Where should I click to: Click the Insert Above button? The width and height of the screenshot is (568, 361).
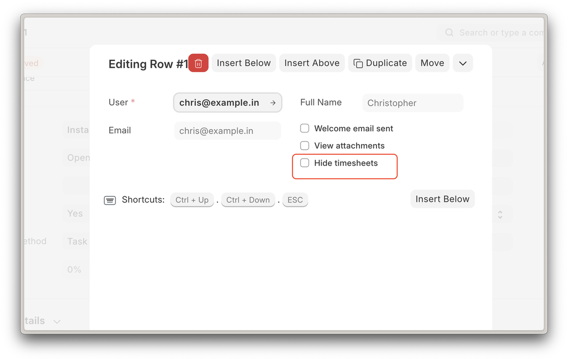[x=312, y=63]
